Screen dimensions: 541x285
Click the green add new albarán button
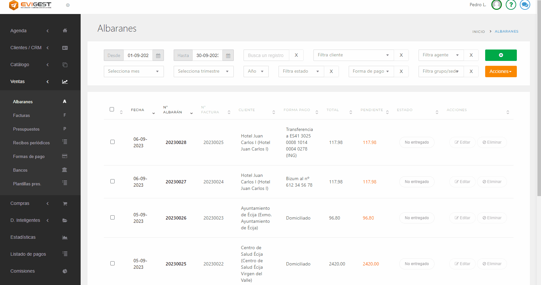[x=501, y=55]
